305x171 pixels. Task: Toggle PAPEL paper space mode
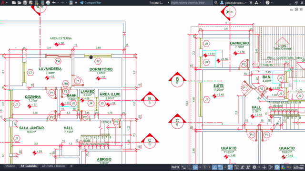[x=175, y=167]
